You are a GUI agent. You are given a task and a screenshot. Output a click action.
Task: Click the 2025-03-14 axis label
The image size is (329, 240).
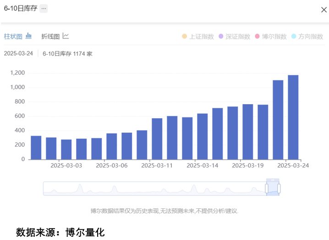coord(203,166)
